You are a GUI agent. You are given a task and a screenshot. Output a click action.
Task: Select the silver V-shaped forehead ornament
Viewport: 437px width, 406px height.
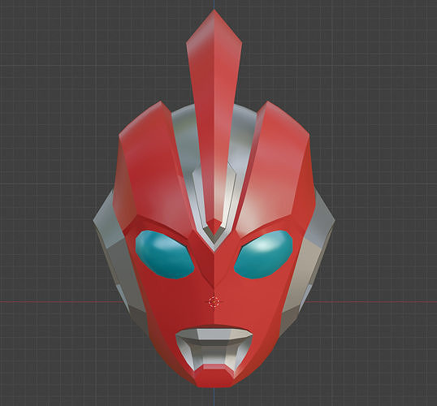pyautogui.click(x=214, y=208)
